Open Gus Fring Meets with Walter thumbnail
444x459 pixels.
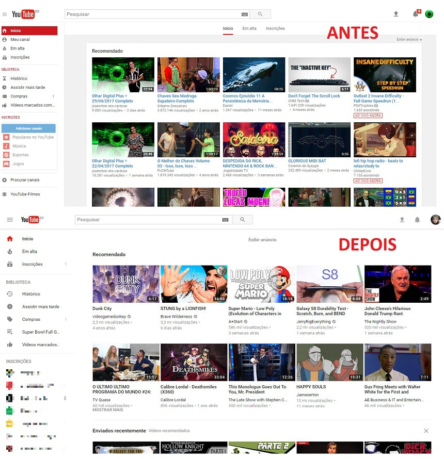tap(398, 362)
